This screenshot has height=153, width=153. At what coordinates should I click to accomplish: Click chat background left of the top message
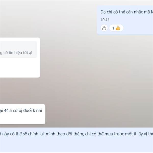[x=49, y=20]
